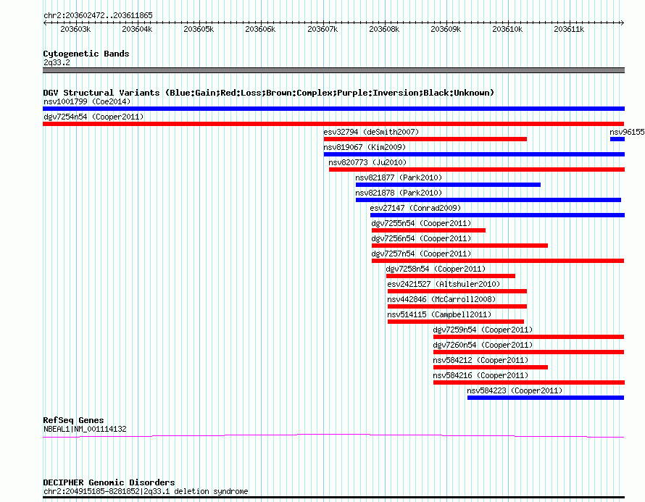Click the DGV Structural Variants track title
The width and height of the screenshot is (645, 502).
[269, 93]
